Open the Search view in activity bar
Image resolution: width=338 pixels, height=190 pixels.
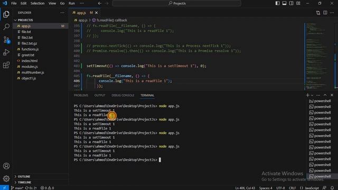[6, 27]
